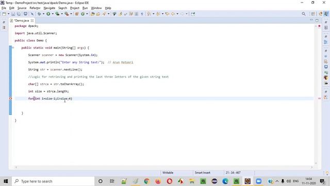Image resolution: width=330 pixels, height=186 pixels.
Task: Open the Help menu
Action: click(x=108, y=8)
